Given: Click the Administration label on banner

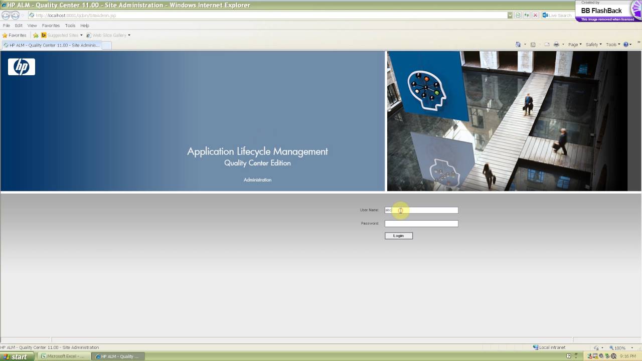Looking at the screenshot, I should click(257, 180).
